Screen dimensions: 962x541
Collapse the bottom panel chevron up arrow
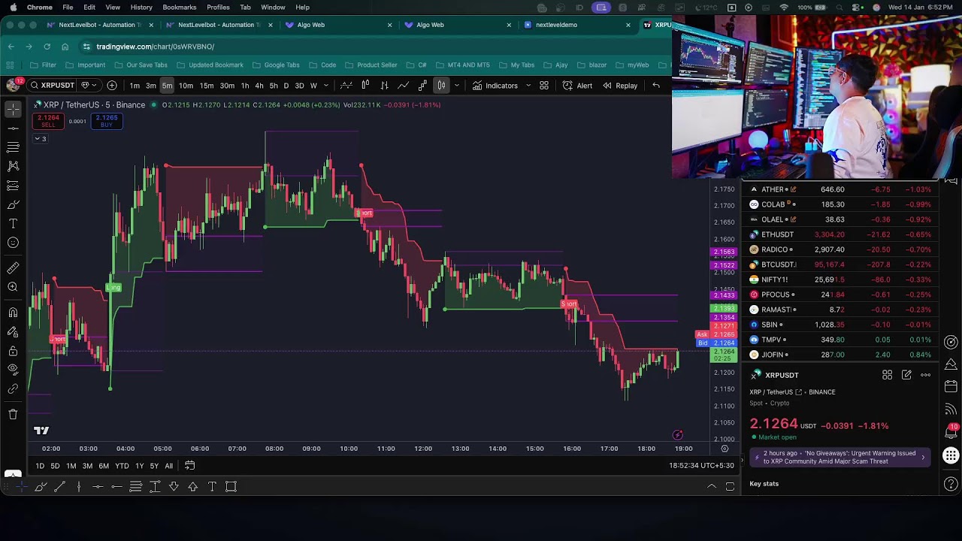712,487
